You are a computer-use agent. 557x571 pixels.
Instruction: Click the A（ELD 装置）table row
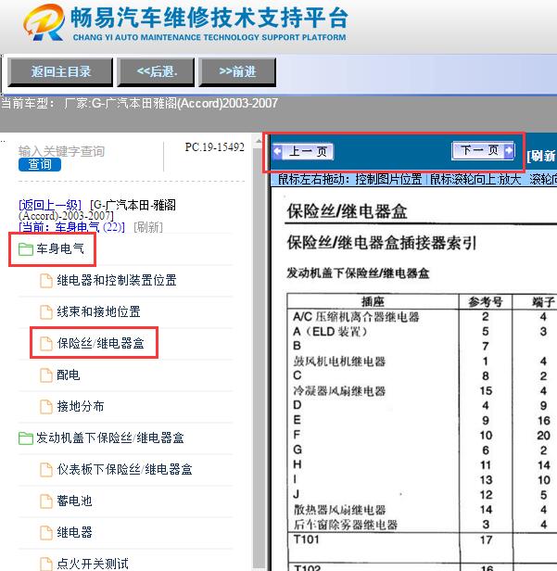423,332
